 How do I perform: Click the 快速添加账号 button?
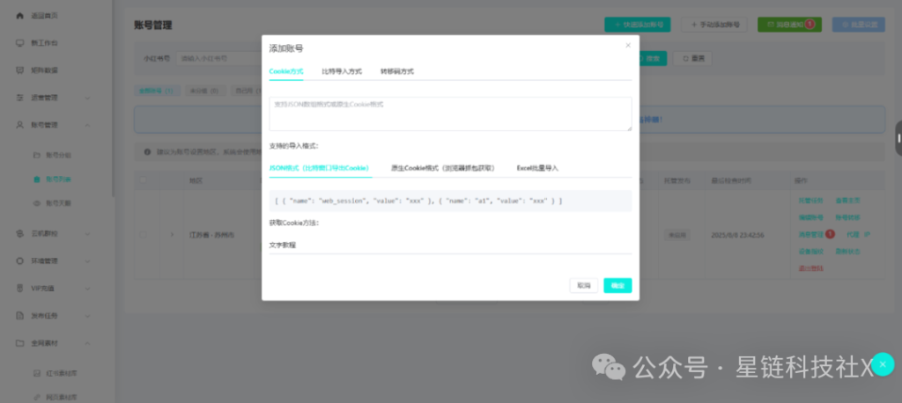click(638, 25)
